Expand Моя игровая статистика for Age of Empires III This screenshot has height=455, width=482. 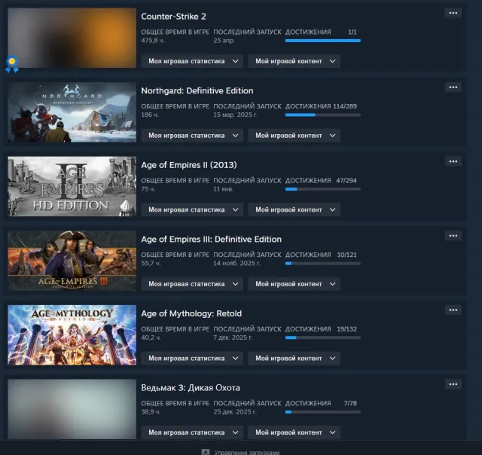[x=192, y=284]
